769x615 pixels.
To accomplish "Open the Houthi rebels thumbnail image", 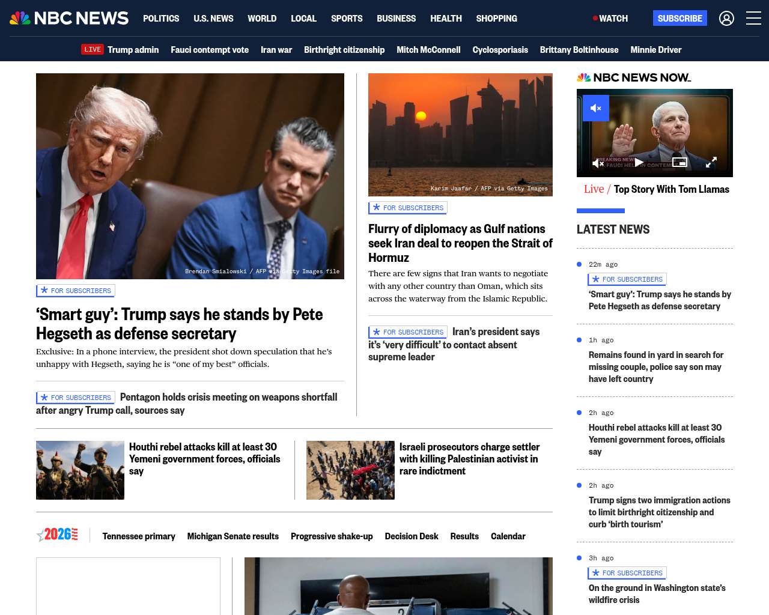I will pyautogui.click(x=80, y=470).
